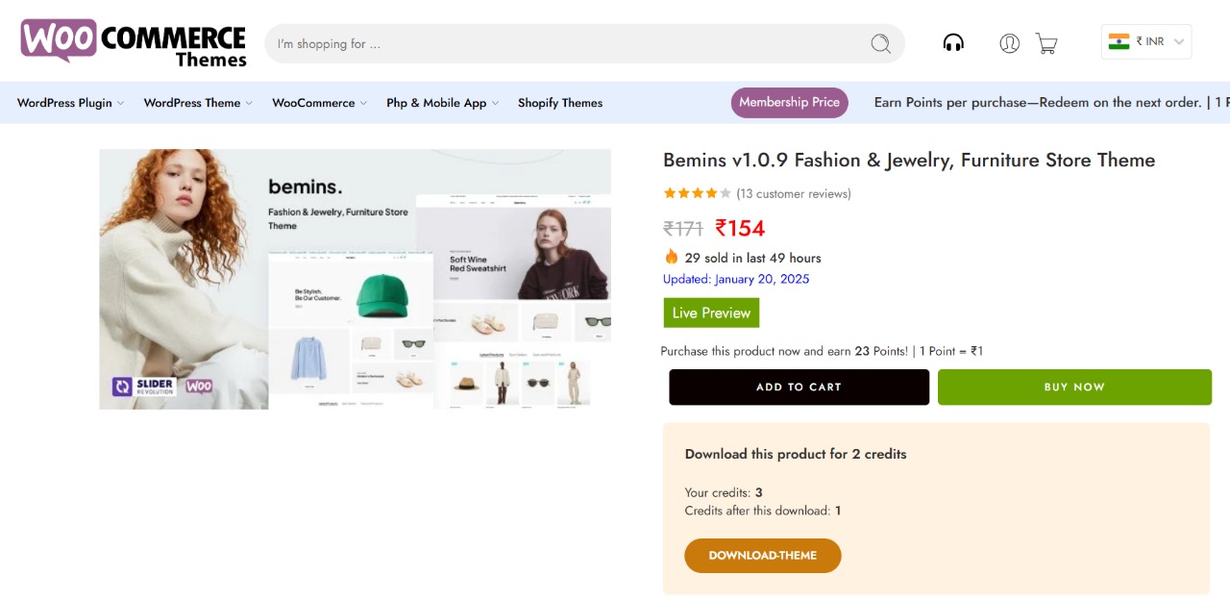The width and height of the screenshot is (1230, 600).
Task: Toggle the Membership Price badge
Action: pos(789,102)
